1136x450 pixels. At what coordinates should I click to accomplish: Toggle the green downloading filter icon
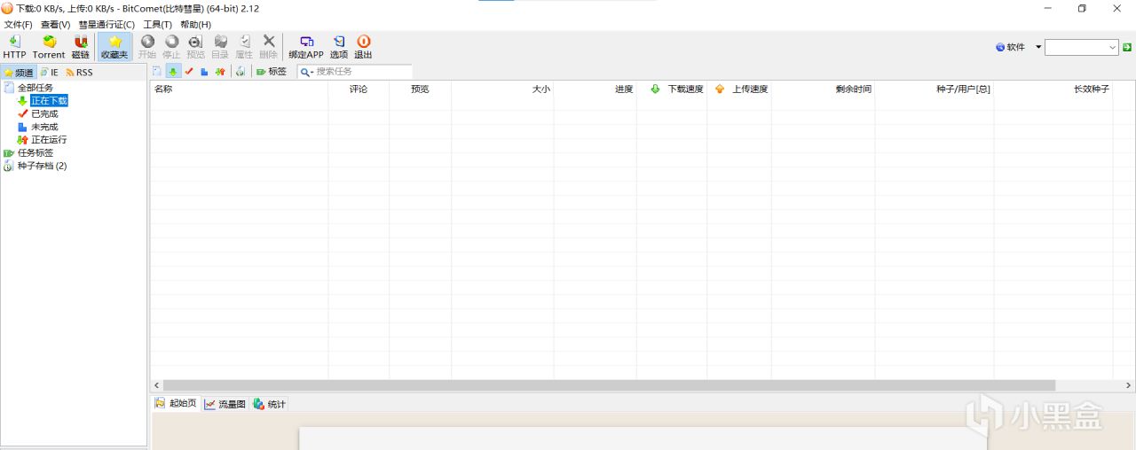[173, 71]
